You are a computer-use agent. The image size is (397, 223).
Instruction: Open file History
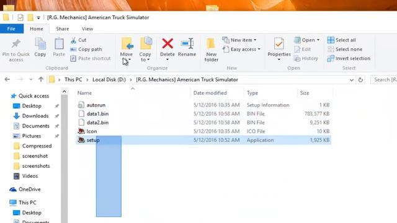click(x=306, y=58)
